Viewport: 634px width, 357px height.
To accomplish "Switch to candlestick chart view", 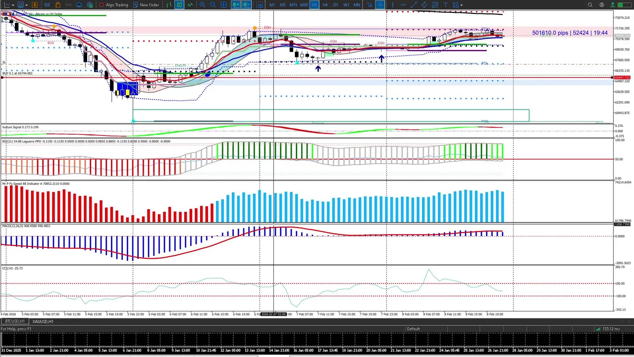I will click(179, 5).
